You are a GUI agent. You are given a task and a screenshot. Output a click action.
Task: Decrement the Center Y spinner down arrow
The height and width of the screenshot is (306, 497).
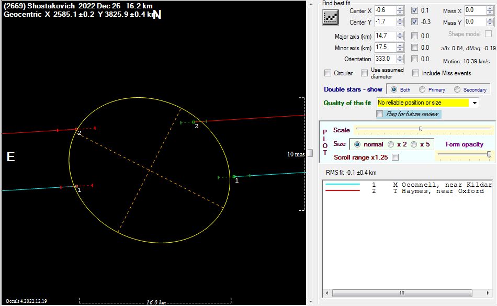(x=400, y=24)
